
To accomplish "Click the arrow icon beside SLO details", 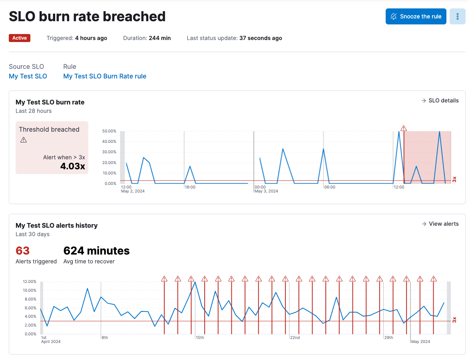I will (424, 100).
